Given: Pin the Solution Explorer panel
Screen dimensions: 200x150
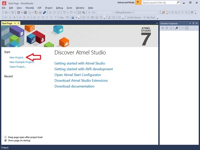Looking at the screenshot, I should [x=193, y=23].
